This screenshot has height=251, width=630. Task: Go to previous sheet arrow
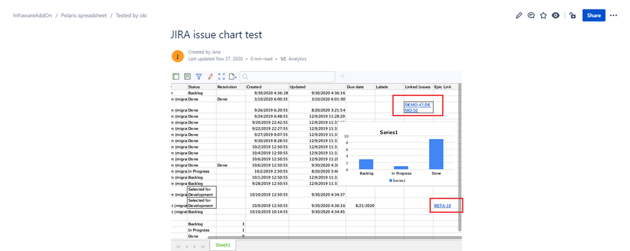186,246
